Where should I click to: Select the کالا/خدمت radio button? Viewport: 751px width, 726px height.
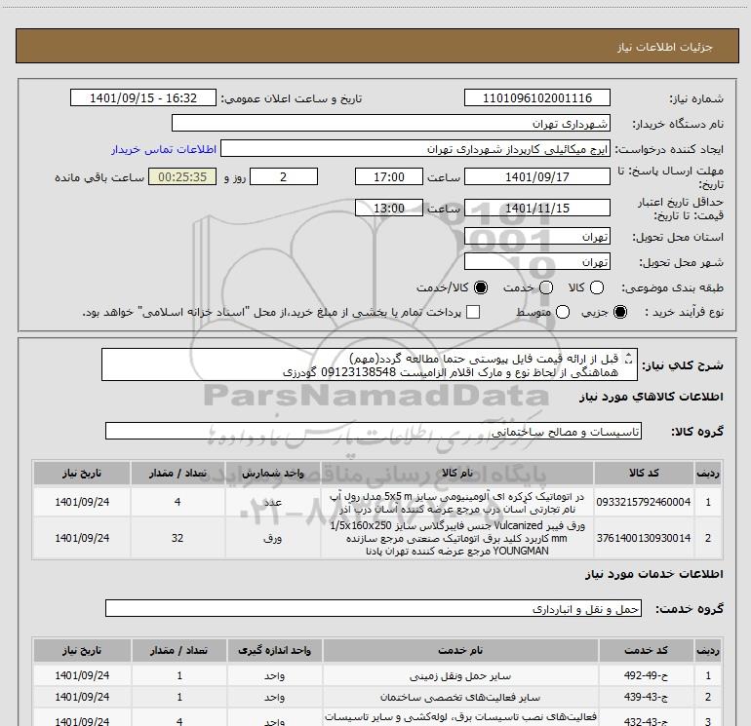[x=481, y=287]
